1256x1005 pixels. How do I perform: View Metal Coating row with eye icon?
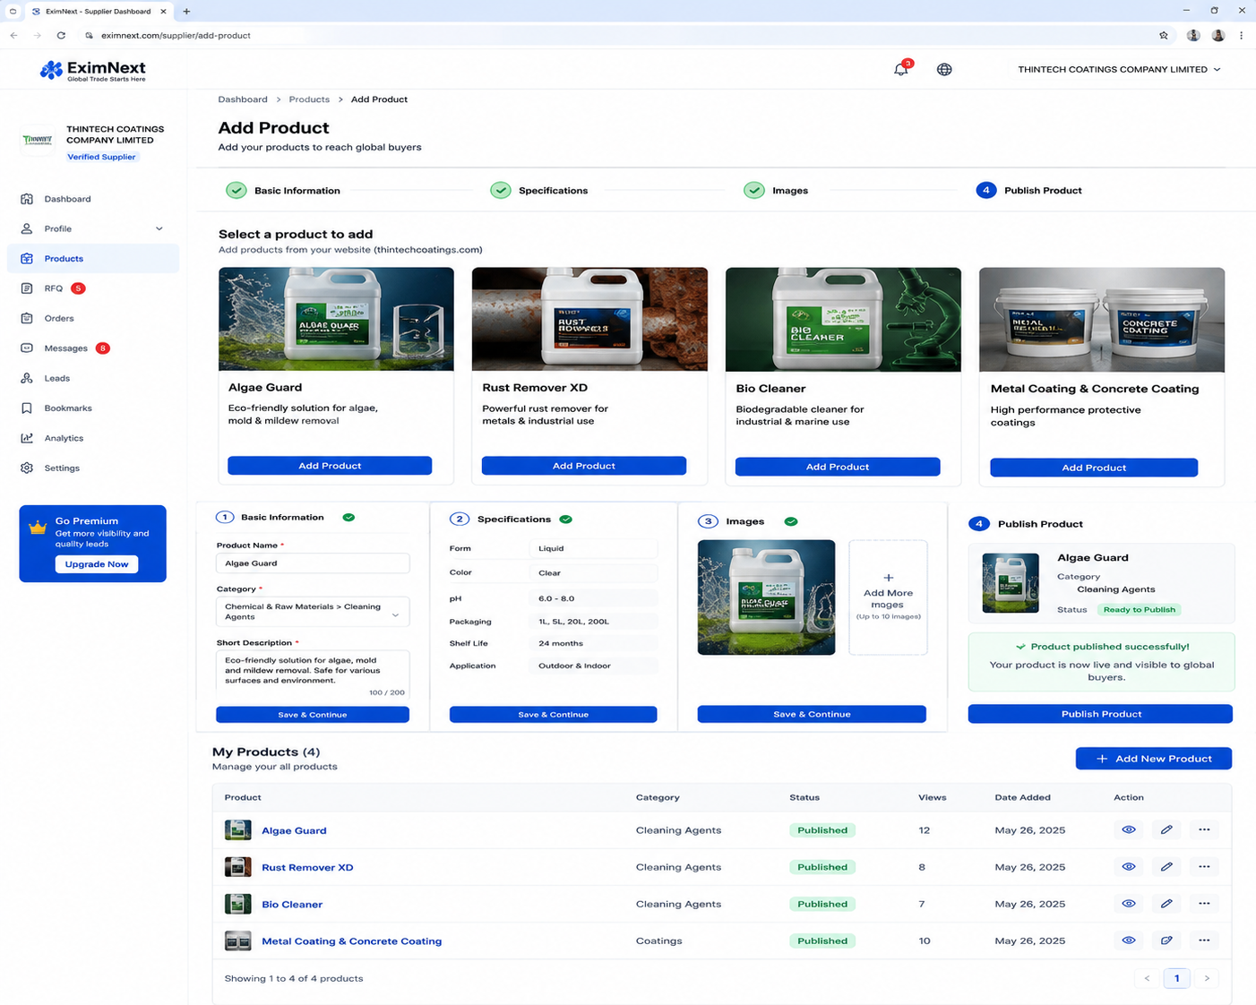coord(1129,941)
